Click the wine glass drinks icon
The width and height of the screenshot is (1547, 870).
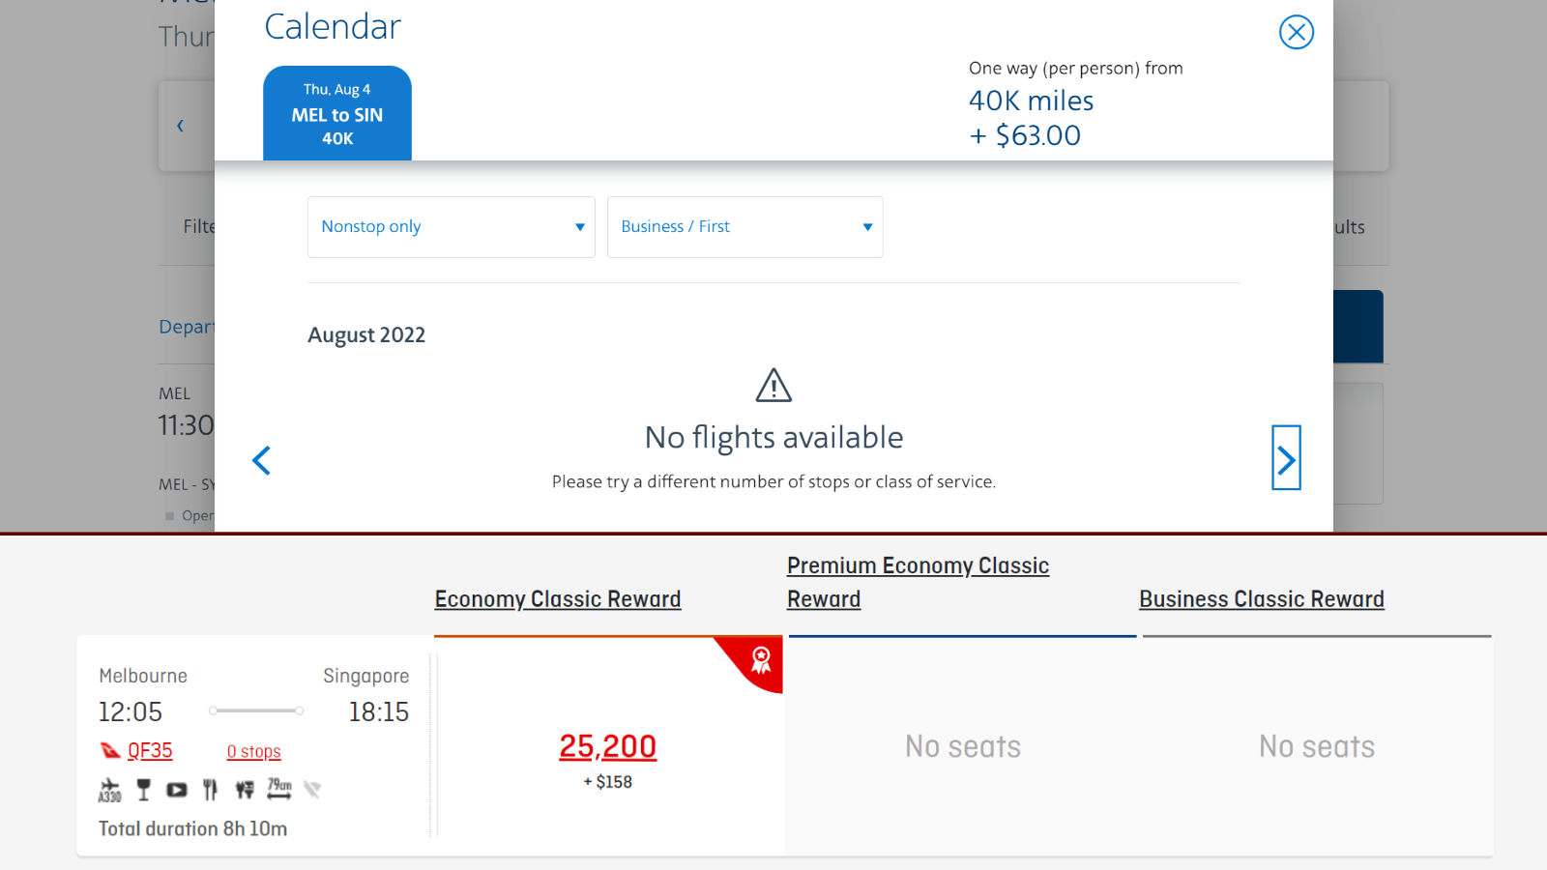point(143,790)
